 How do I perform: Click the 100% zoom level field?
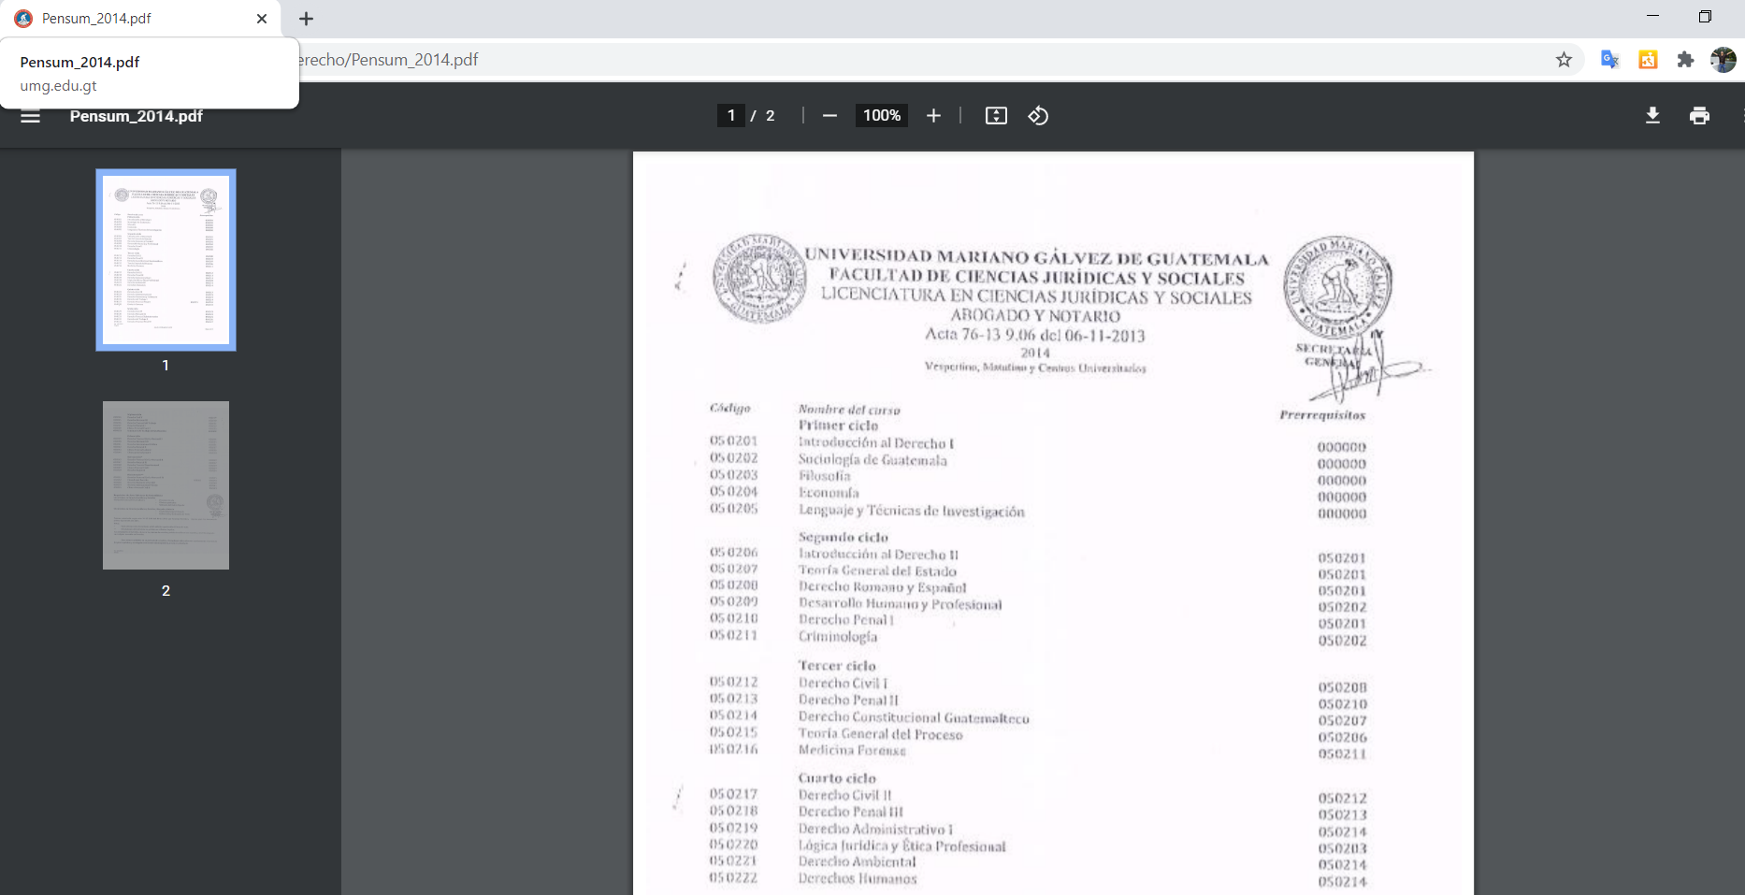coord(881,116)
